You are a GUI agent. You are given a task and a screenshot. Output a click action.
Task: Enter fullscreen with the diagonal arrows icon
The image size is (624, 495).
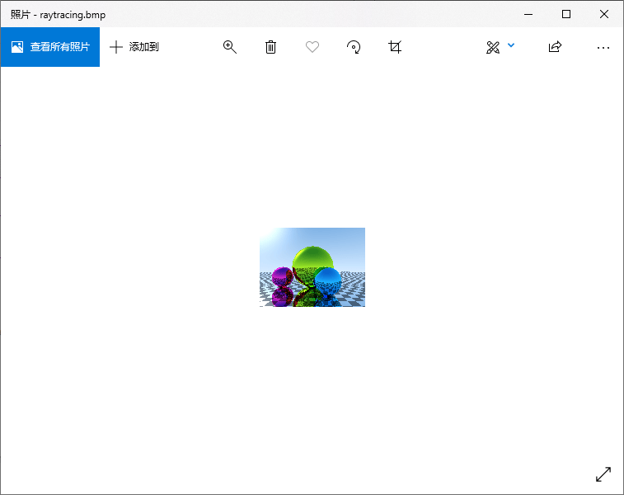point(603,474)
